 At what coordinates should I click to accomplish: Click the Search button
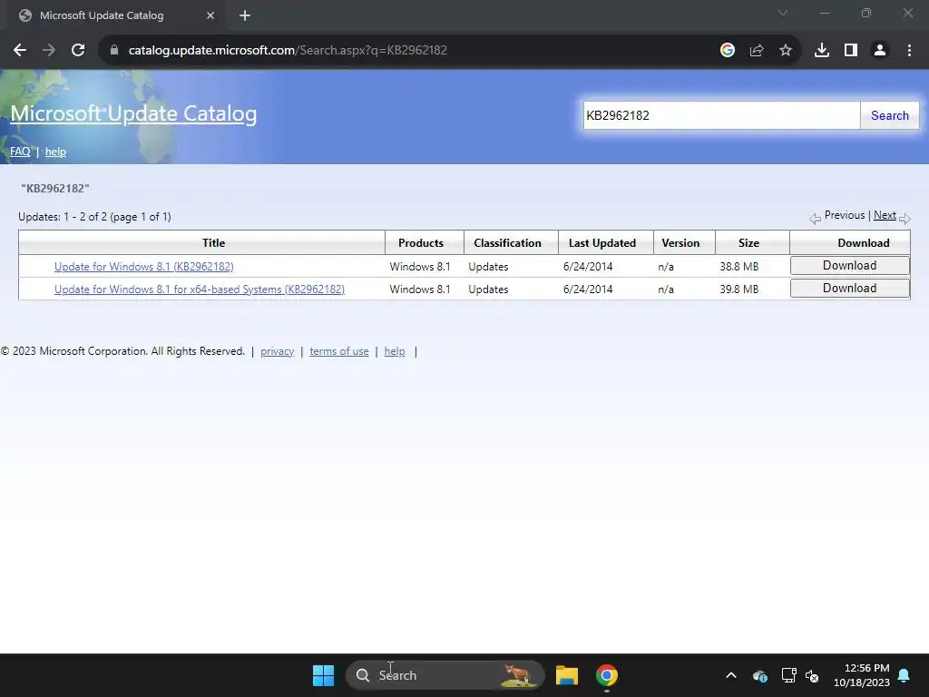coord(889,115)
